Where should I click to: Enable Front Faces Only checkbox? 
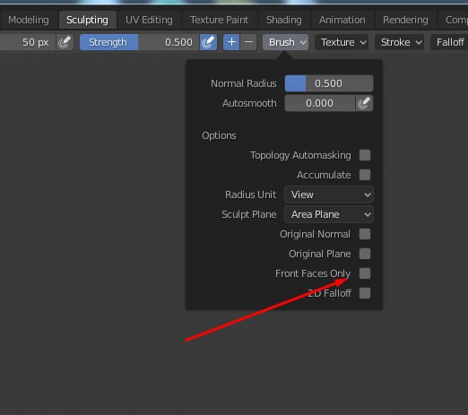click(x=365, y=273)
